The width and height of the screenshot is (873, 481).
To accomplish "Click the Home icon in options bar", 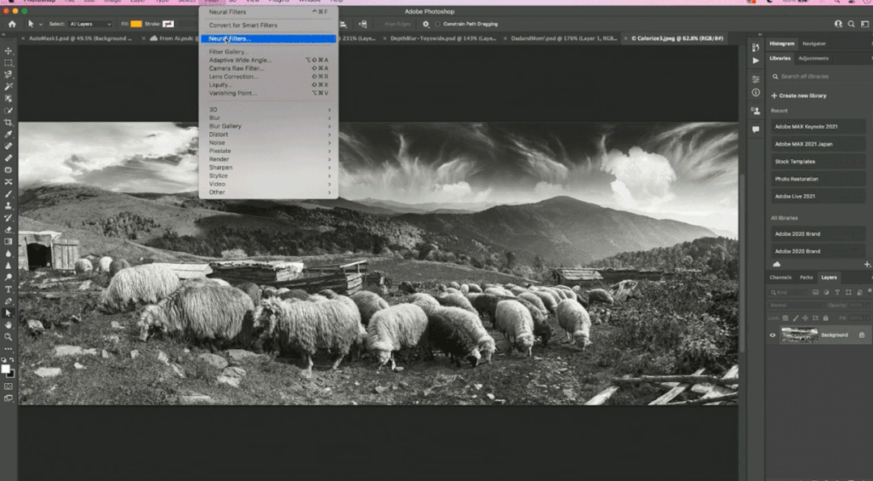I will (12, 24).
